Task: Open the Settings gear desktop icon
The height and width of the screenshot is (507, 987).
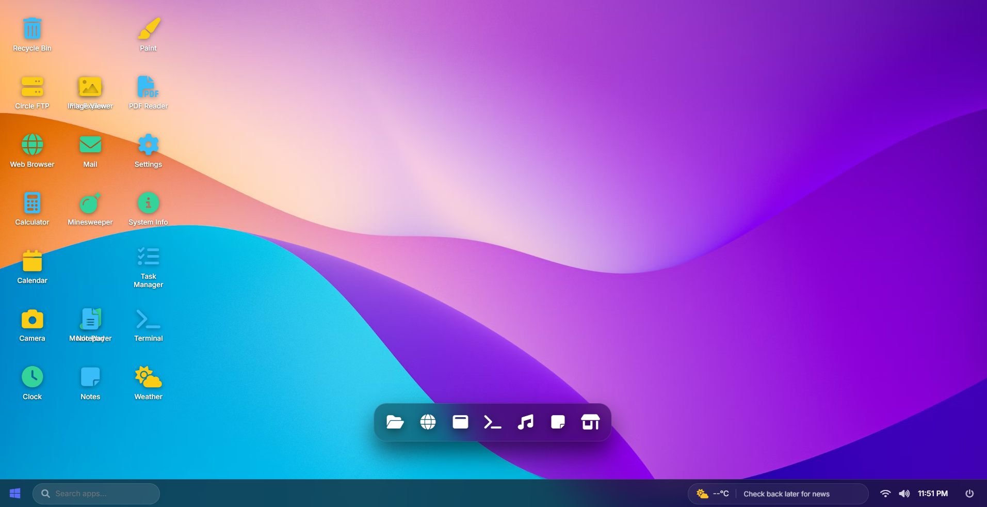Action: (x=148, y=150)
